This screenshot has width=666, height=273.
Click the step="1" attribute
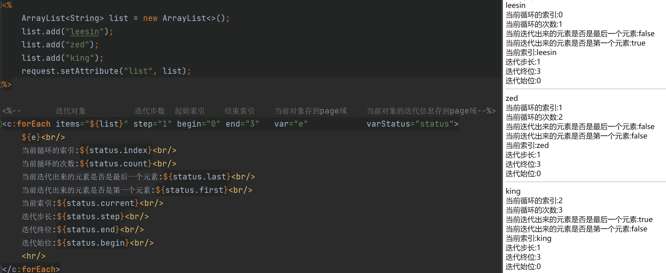click(152, 124)
